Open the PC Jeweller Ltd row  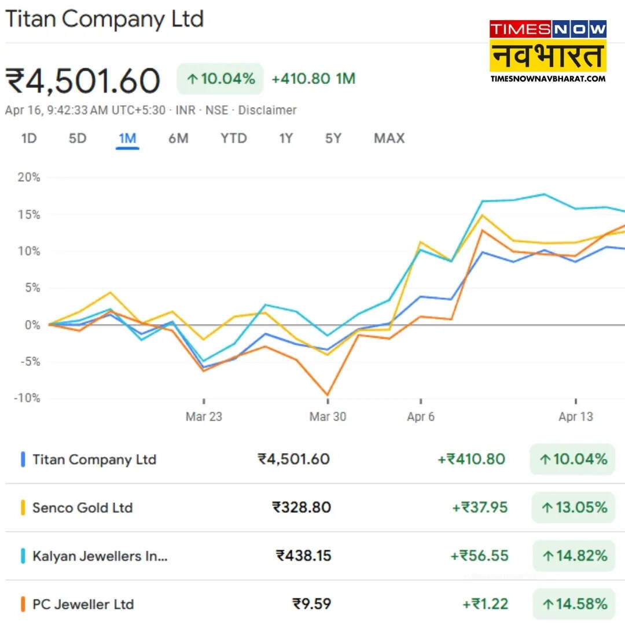click(x=83, y=605)
